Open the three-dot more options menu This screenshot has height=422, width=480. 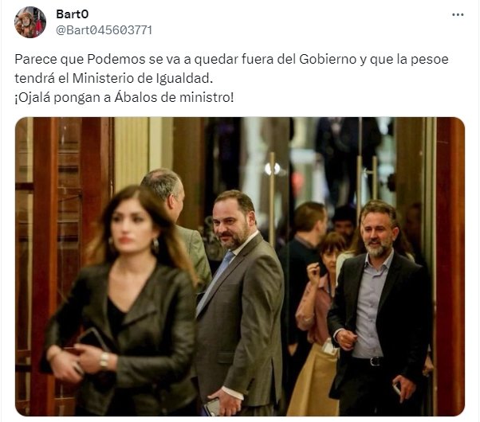[458, 14]
